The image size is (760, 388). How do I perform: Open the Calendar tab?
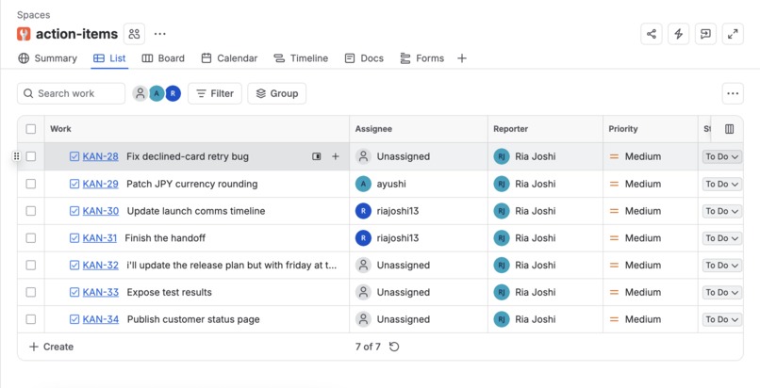click(x=229, y=58)
